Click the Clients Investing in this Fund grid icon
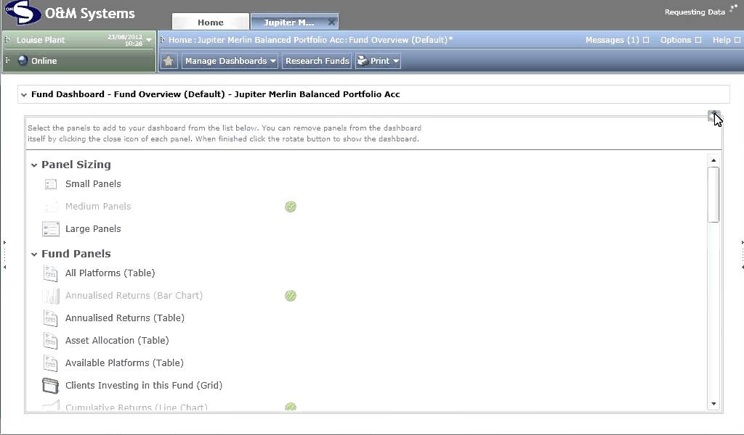Image resolution: width=744 pixels, height=435 pixels. pos(50,386)
